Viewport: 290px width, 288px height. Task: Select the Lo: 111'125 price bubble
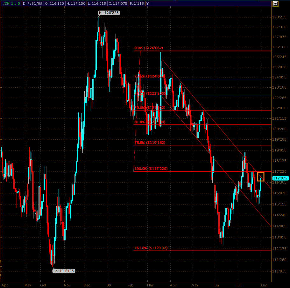[x=64, y=271]
